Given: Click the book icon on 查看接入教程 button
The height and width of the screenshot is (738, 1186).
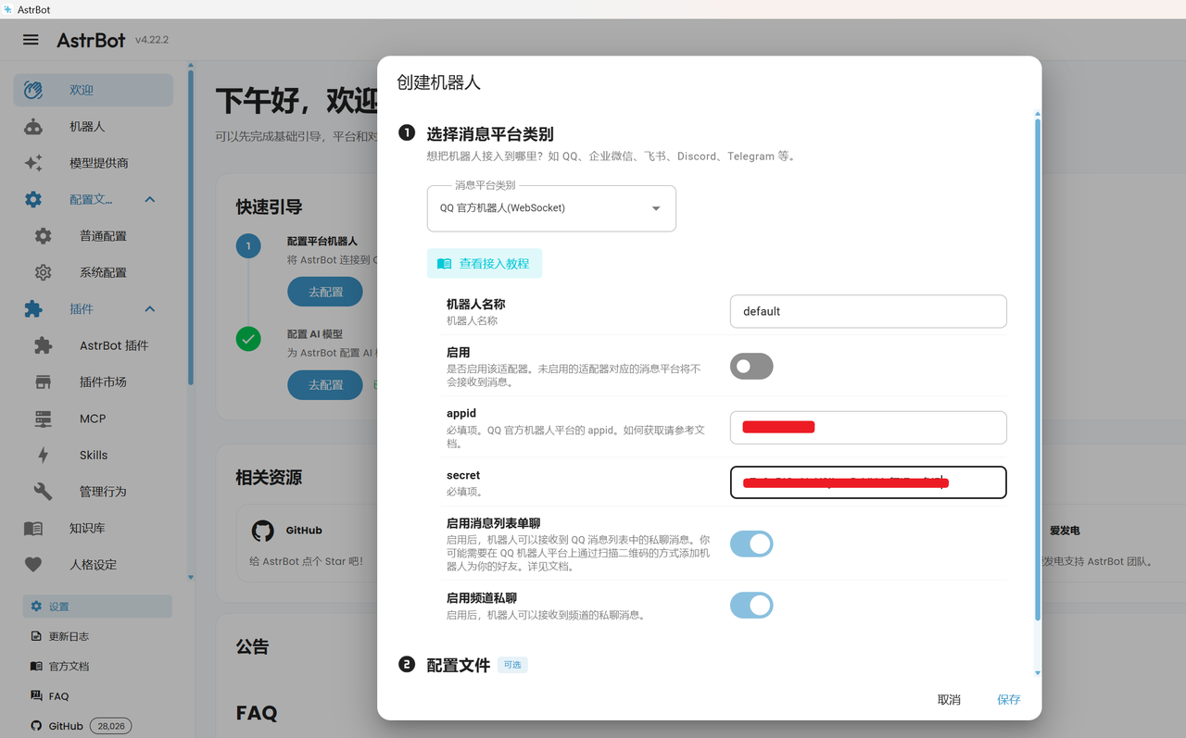Looking at the screenshot, I should (x=445, y=264).
